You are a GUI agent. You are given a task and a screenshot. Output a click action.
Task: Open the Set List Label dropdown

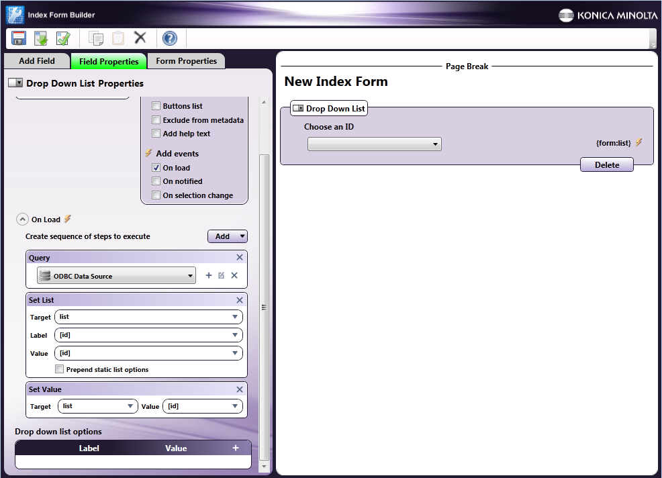point(148,335)
